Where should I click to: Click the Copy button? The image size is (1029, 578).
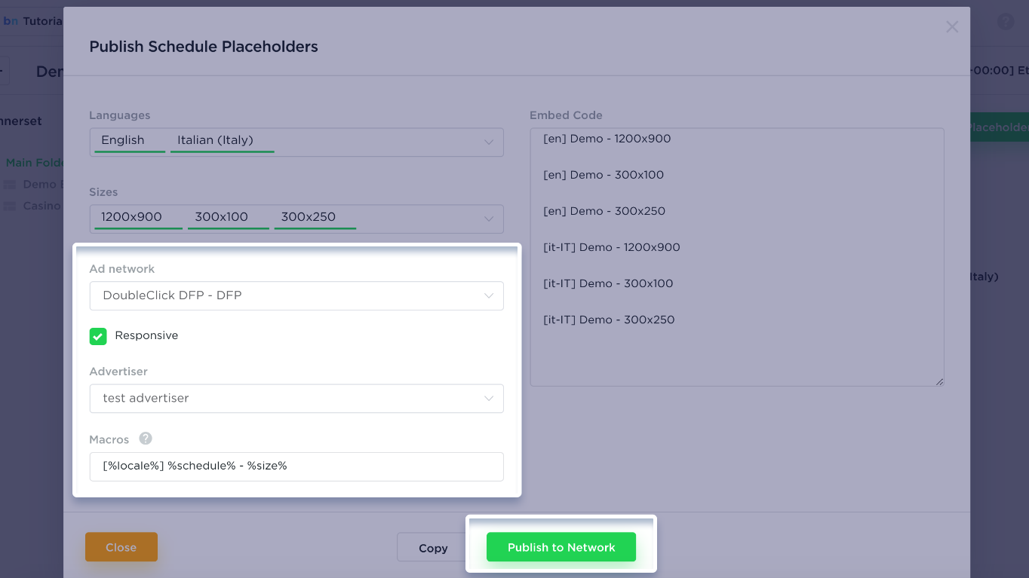433,548
